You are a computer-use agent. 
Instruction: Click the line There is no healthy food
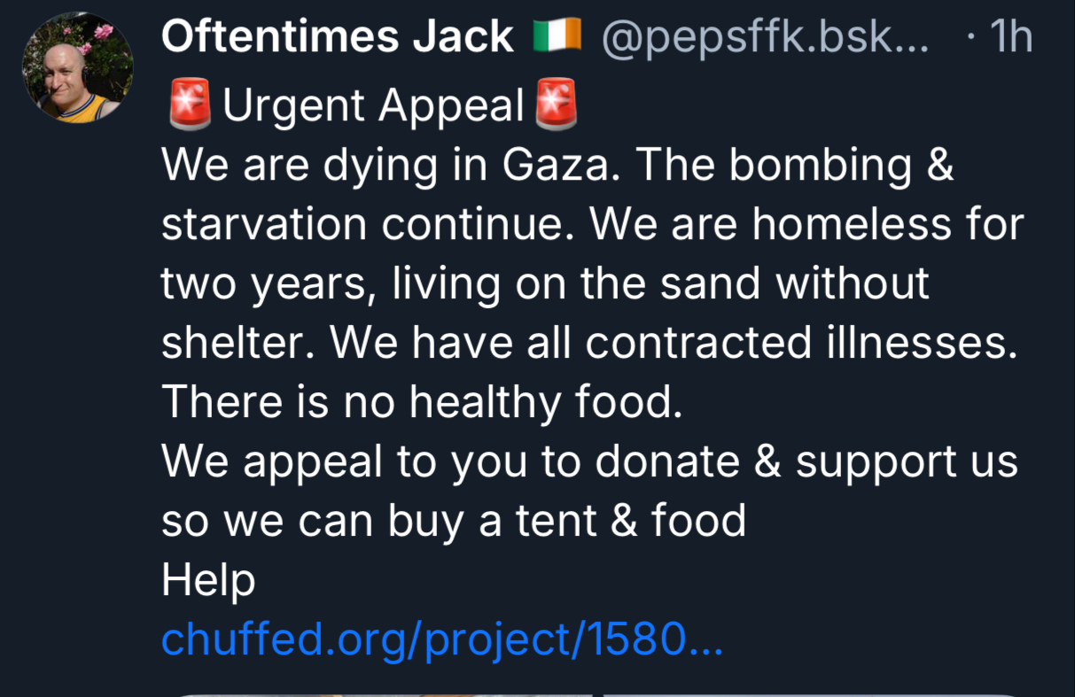(x=423, y=403)
